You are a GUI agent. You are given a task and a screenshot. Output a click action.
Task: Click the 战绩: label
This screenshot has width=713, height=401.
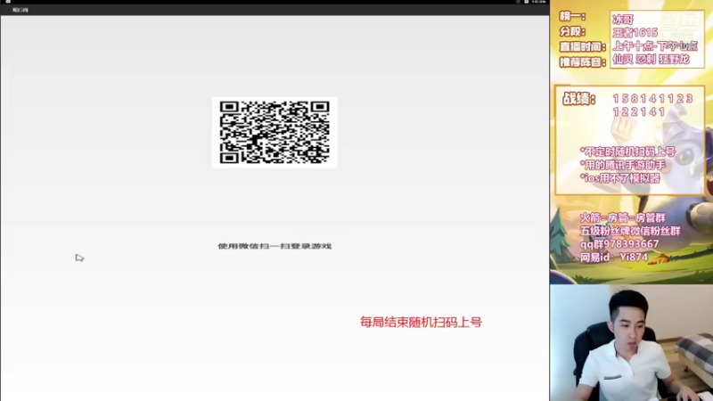pos(579,99)
